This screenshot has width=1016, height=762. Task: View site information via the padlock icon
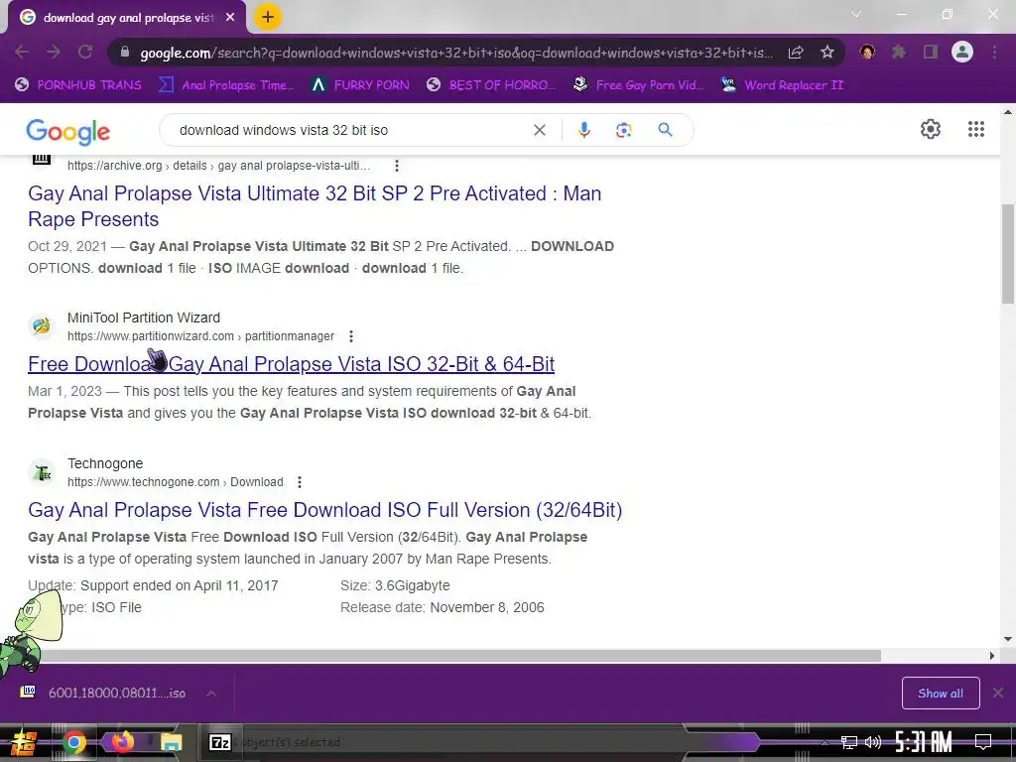click(x=125, y=52)
